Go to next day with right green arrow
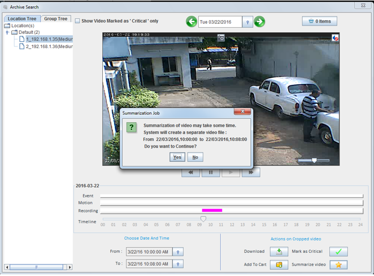The width and height of the screenshot is (374, 276). (x=259, y=21)
